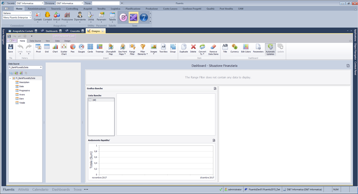Click the quick-access save icon above the ribbon
The image size is (358, 194).
click(9, 36)
